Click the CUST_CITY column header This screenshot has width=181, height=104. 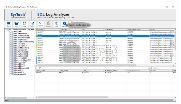(x=92, y=70)
